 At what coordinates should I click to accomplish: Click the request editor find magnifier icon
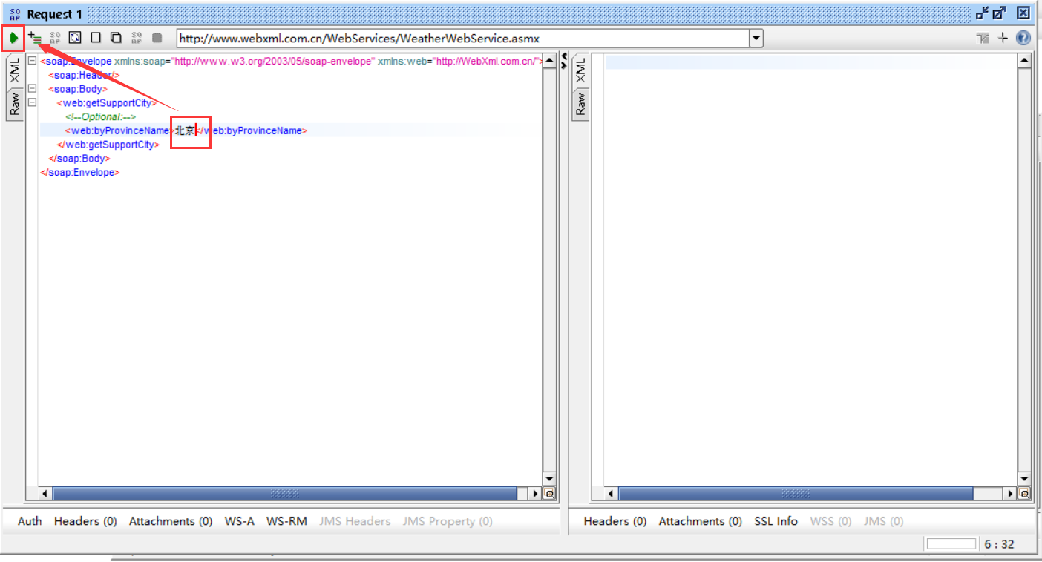(550, 493)
